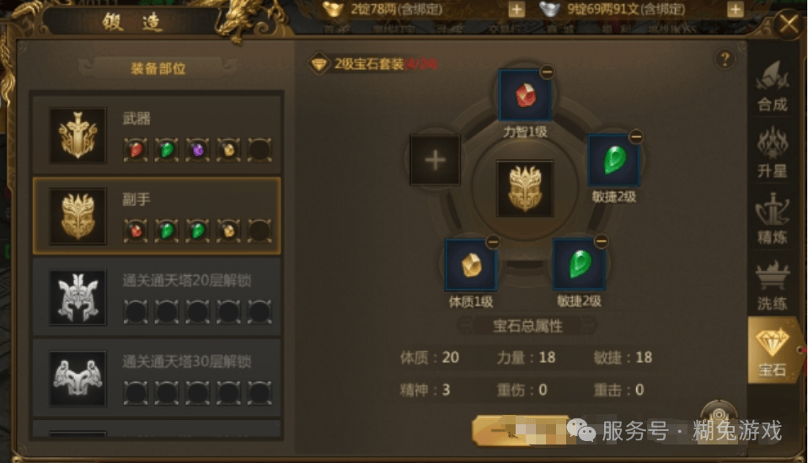The image size is (808, 463).
Task: Select the 宝石 gem tab
Action: 773,351
